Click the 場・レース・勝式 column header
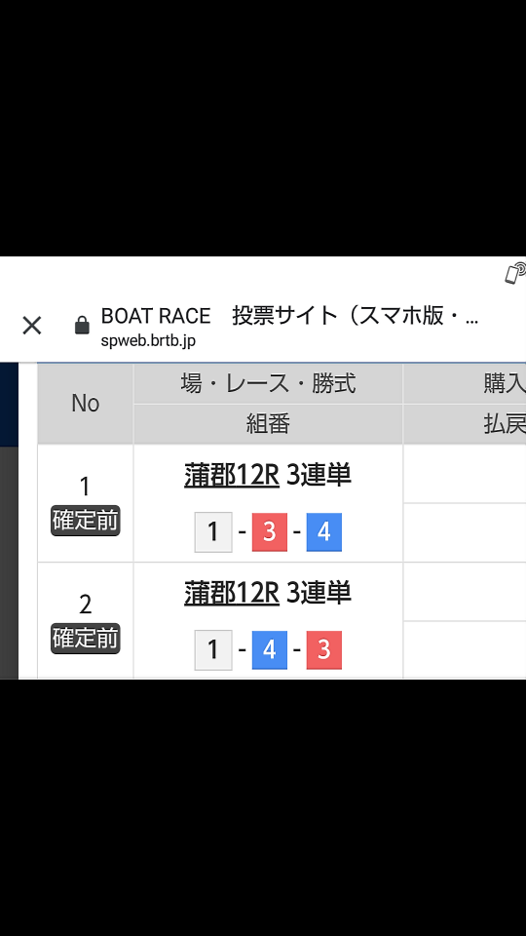 click(x=269, y=384)
